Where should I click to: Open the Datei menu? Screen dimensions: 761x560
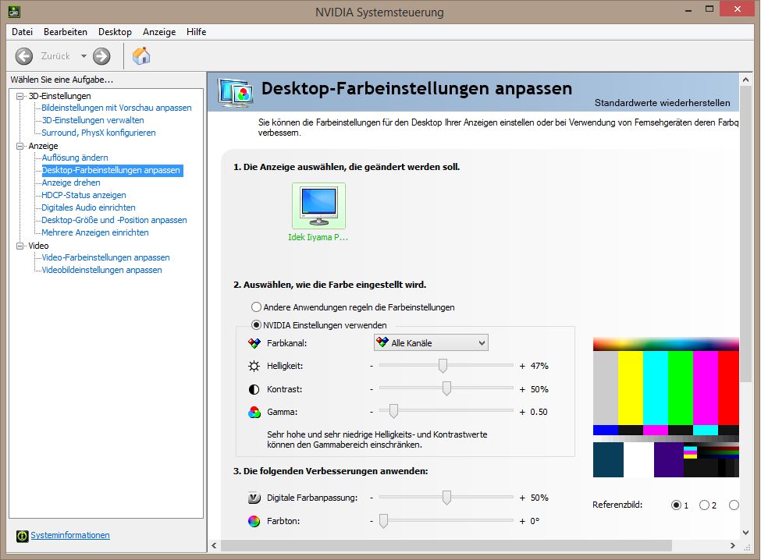23,32
